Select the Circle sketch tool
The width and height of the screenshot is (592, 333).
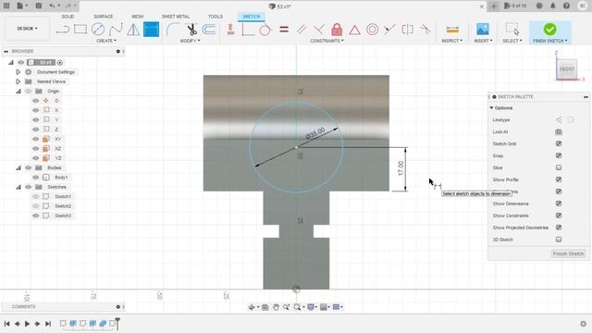tap(98, 30)
